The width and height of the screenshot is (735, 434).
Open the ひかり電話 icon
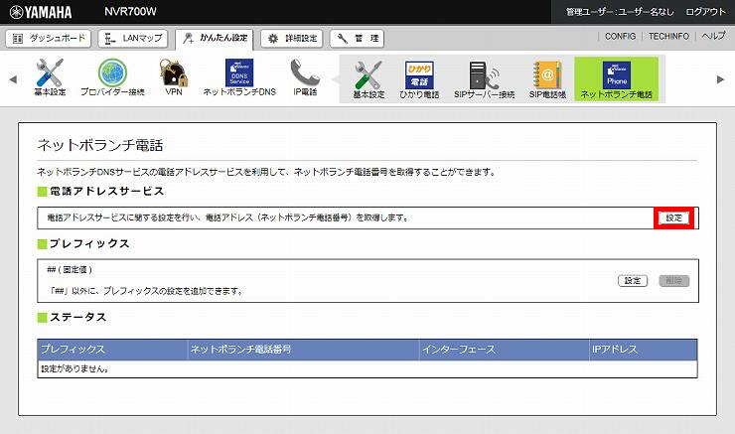[x=419, y=79]
